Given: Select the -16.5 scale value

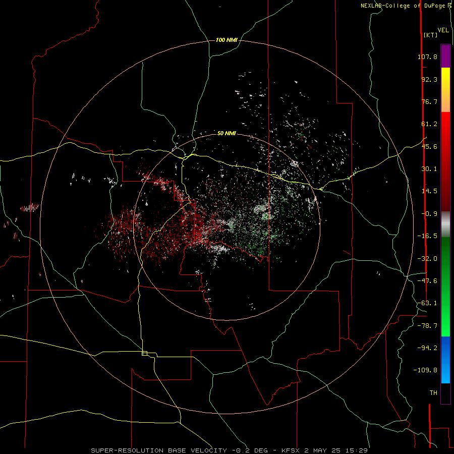Looking at the screenshot, I should (x=427, y=236).
